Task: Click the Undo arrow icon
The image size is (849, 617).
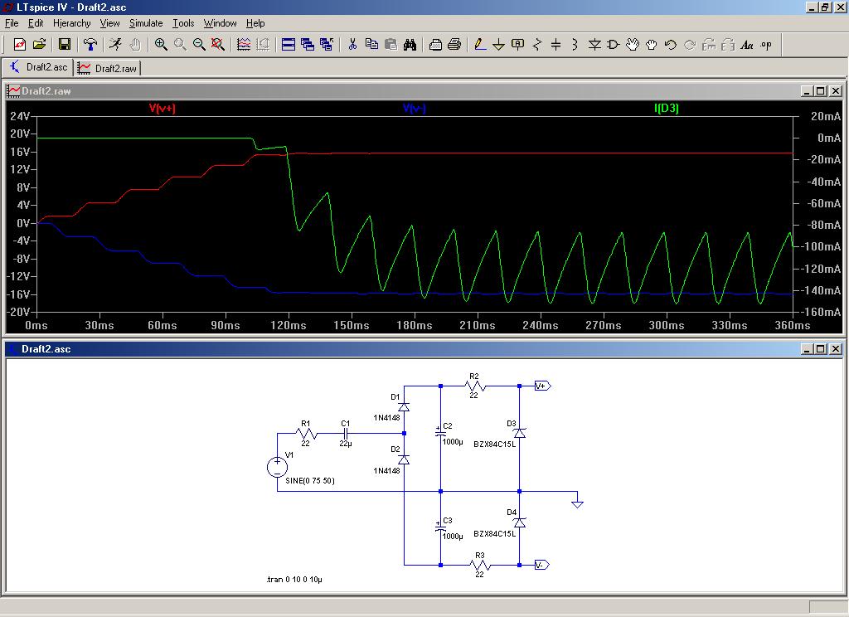Action: [670, 45]
